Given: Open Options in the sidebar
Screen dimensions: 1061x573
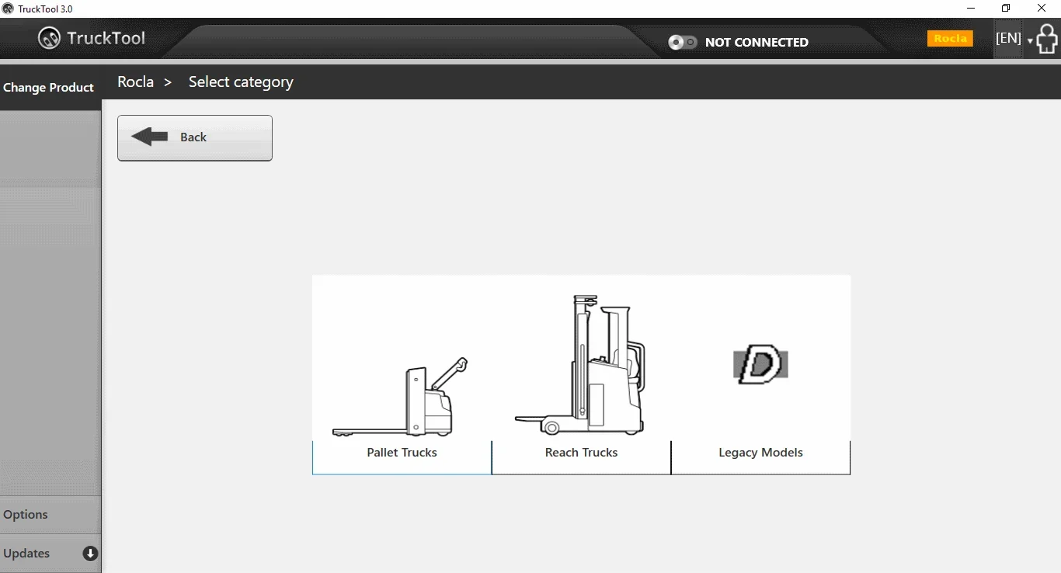Looking at the screenshot, I should click(50, 515).
